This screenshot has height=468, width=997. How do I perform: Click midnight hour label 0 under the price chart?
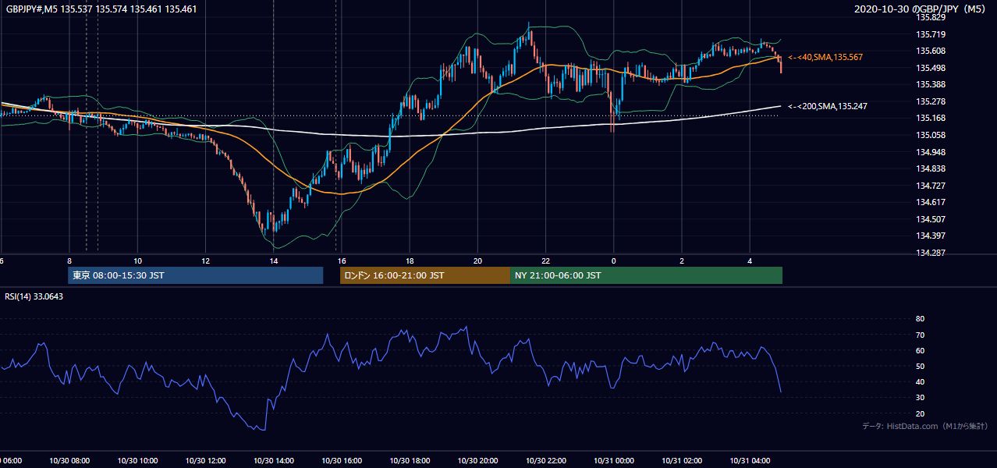click(614, 261)
